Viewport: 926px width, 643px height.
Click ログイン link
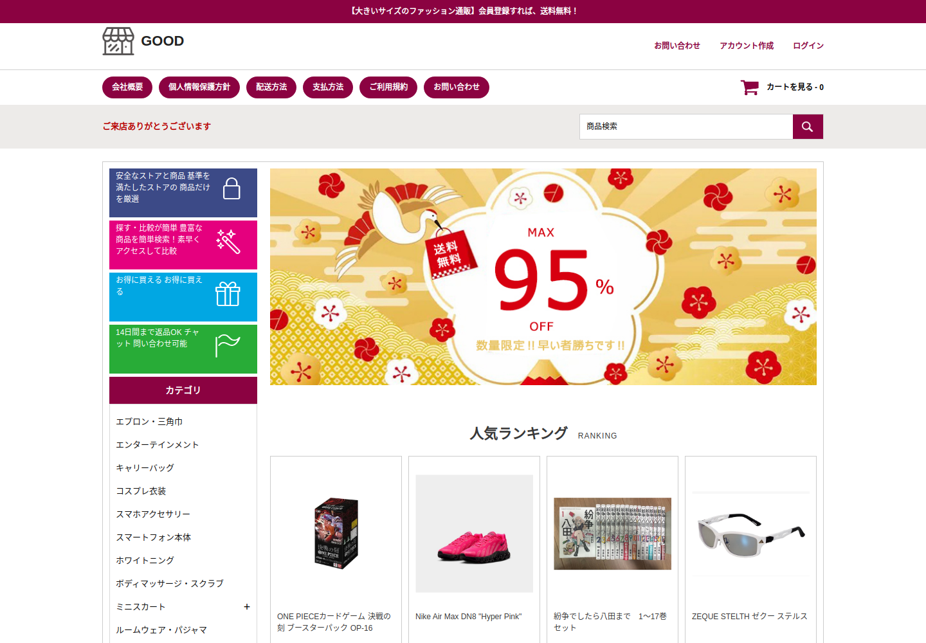pyautogui.click(x=808, y=46)
